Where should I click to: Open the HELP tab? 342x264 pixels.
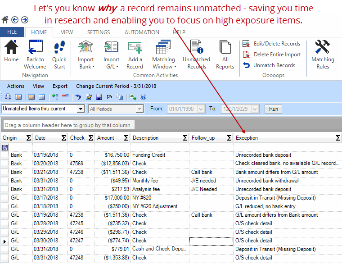[179, 32]
